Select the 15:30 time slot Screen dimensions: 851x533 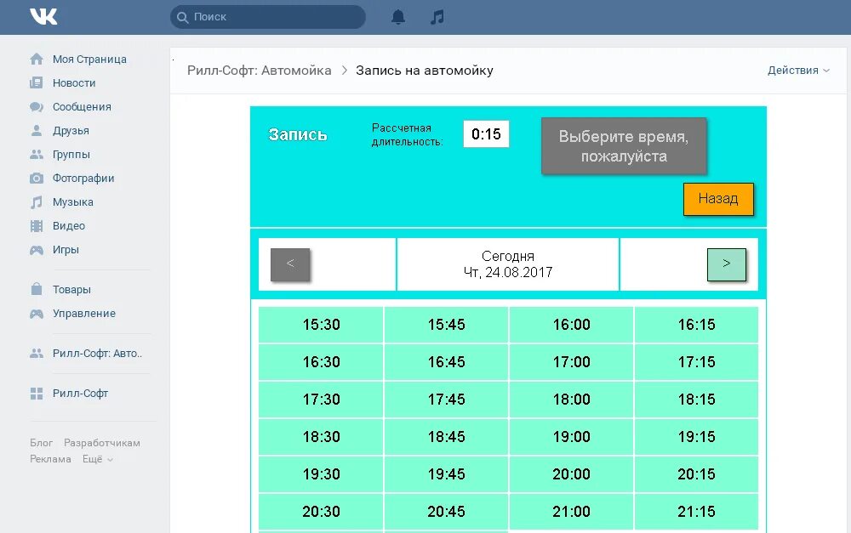tap(321, 324)
